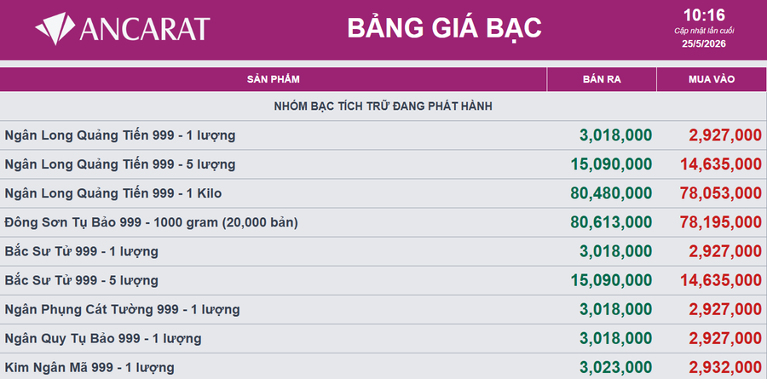Screen dimensions: 767x379
Task: Click the ANCARAT brand name text
Action: tap(145, 29)
